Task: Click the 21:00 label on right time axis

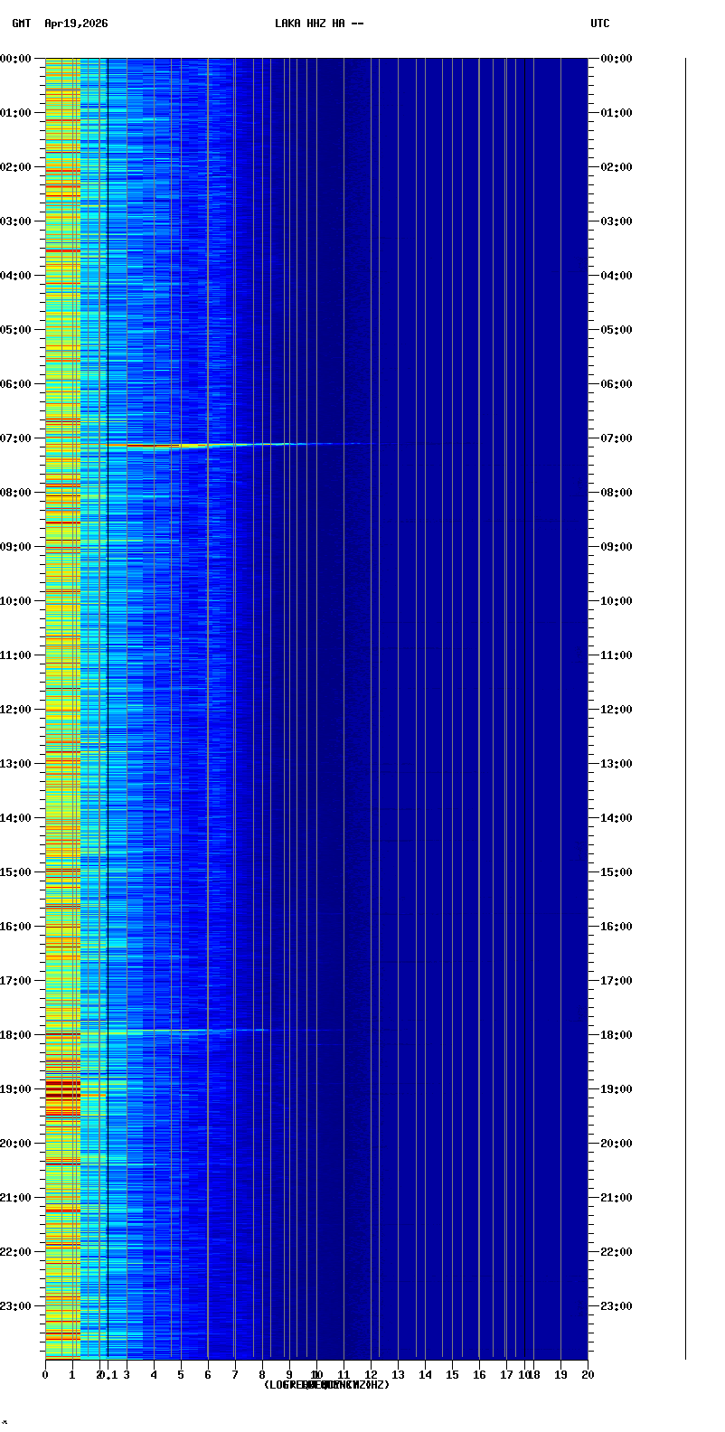Action: pyautogui.click(x=617, y=1198)
